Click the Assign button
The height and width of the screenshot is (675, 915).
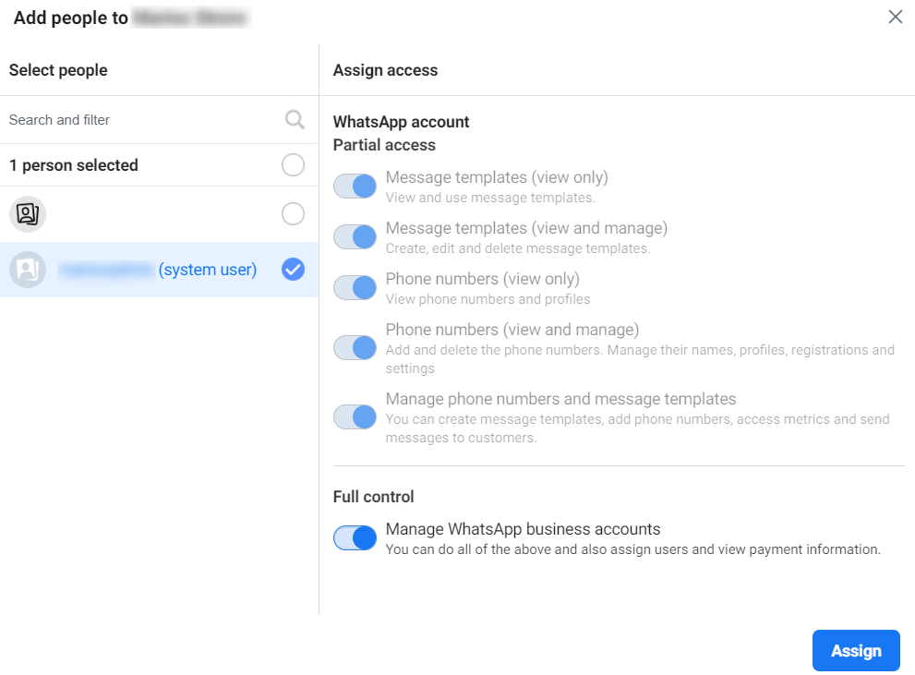click(856, 650)
